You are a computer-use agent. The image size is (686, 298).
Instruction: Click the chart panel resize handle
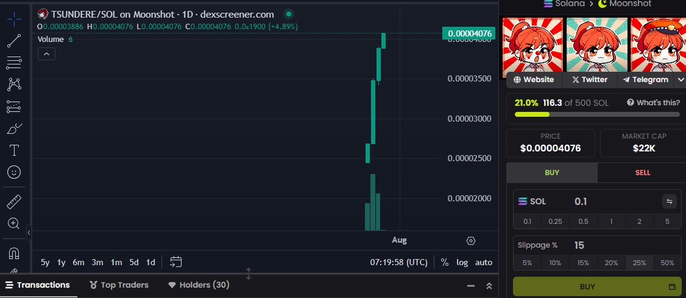(x=249, y=274)
